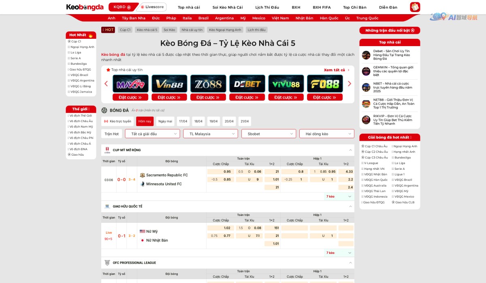Click the F088 bookmaker logo
The image size is (486, 283).
(x=325, y=84)
